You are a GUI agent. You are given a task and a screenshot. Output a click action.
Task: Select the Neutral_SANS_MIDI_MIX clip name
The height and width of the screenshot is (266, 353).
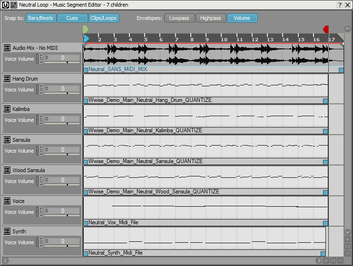[x=118, y=69]
